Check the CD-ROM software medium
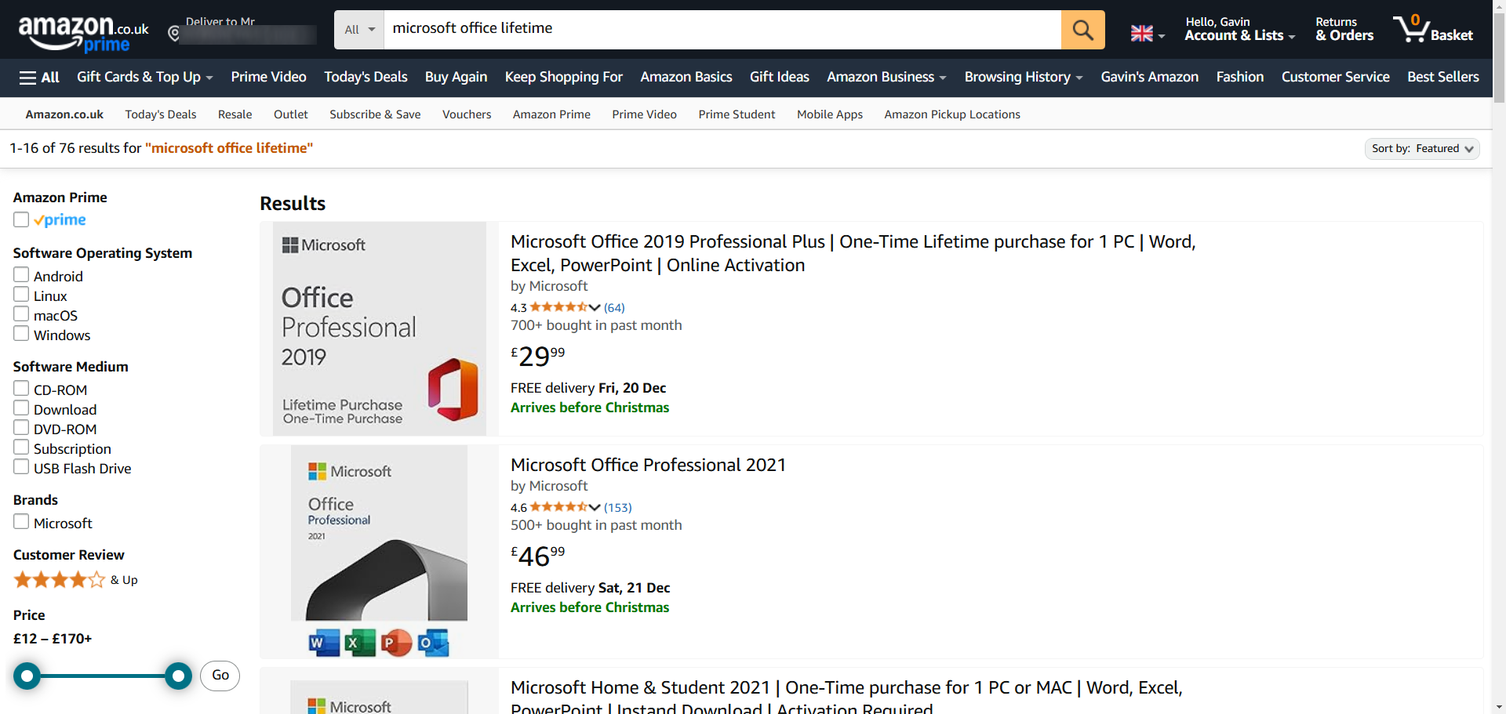The width and height of the screenshot is (1506, 714). (x=21, y=389)
